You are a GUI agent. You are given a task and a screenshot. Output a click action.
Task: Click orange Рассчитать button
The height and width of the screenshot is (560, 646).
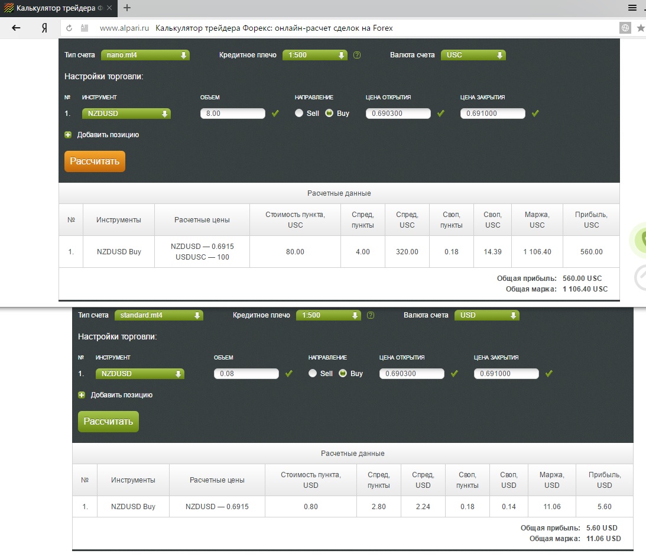pyautogui.click(x=95, y=161)
